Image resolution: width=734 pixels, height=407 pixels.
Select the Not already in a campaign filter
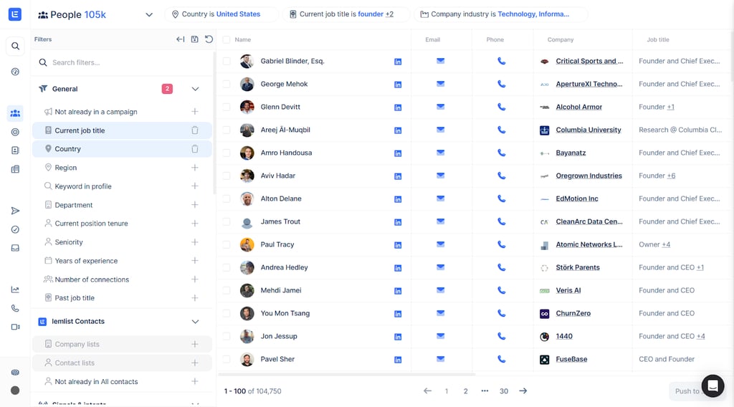(122, 112)
